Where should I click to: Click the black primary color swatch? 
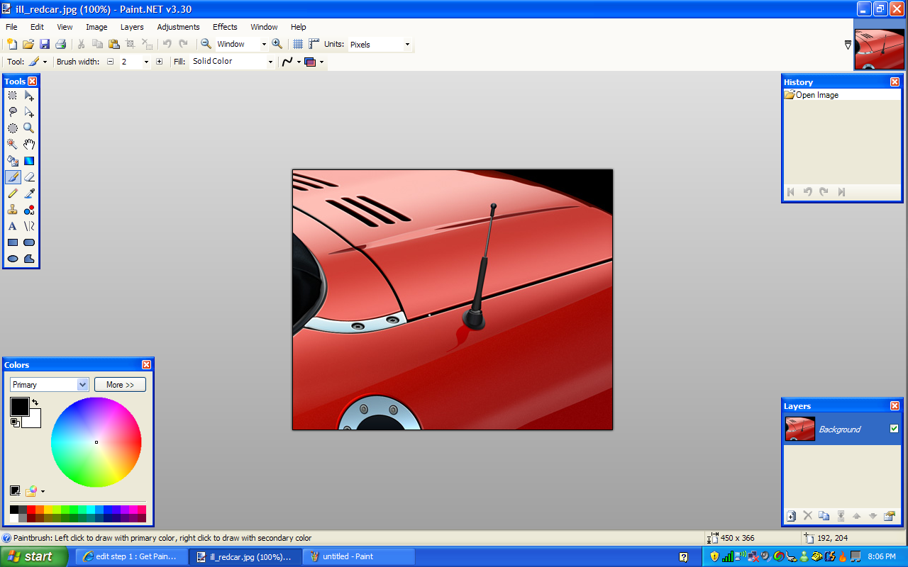coord(18,406)
